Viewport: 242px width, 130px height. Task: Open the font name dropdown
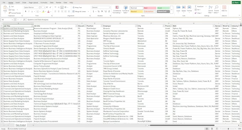(x=39, y=7)
